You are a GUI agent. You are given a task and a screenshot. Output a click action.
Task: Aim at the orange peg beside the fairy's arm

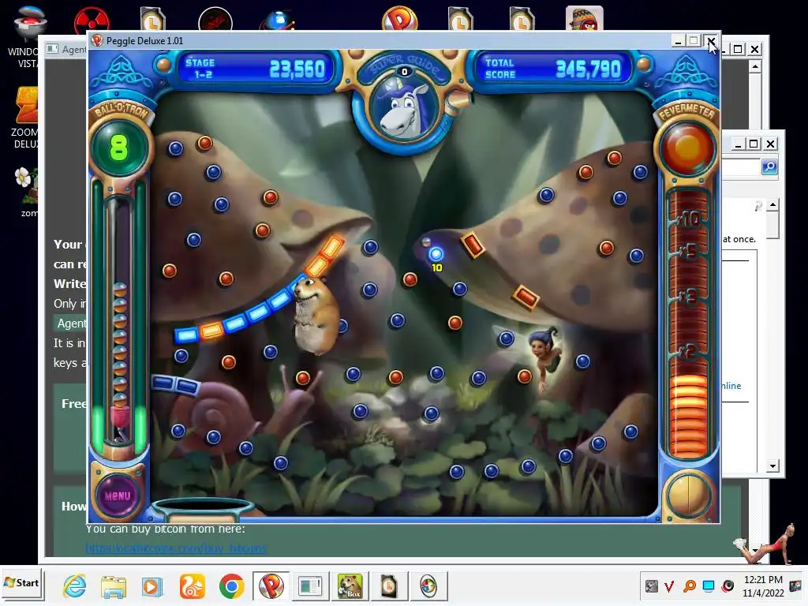(525, 376)
